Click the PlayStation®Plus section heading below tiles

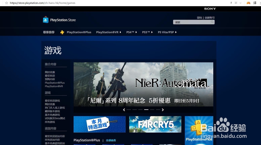tap(87, 140)
